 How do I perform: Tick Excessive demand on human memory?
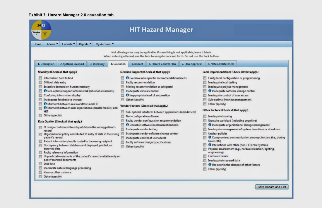coord(40,87)
